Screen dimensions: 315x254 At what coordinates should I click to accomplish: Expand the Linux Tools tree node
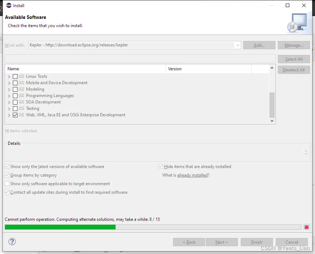[9, 77]
